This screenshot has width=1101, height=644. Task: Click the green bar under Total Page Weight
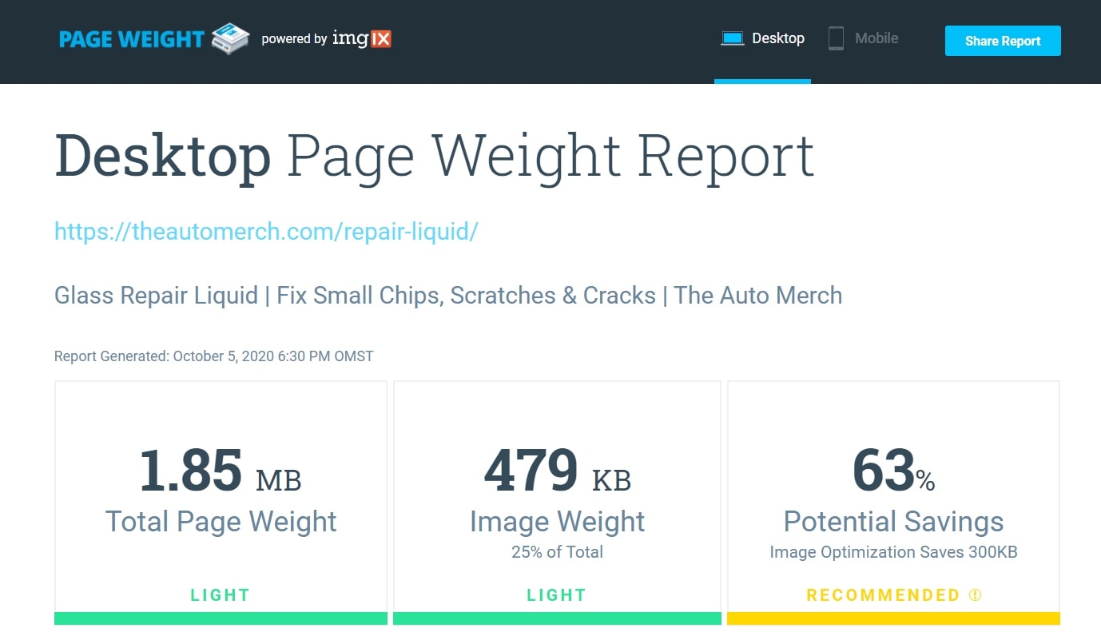pyautogui.click(x=221, y=618)
